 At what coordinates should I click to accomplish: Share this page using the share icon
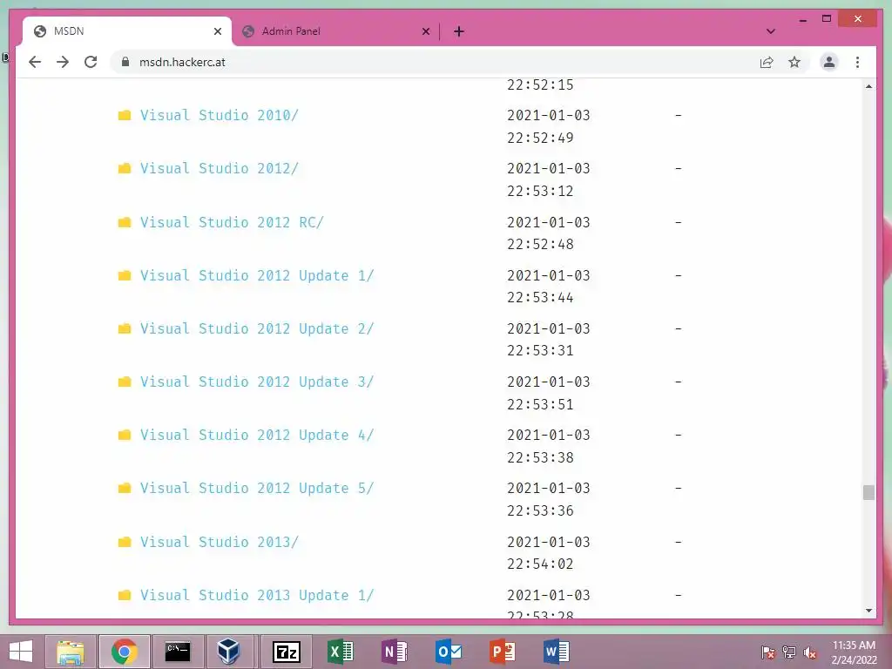767,62
